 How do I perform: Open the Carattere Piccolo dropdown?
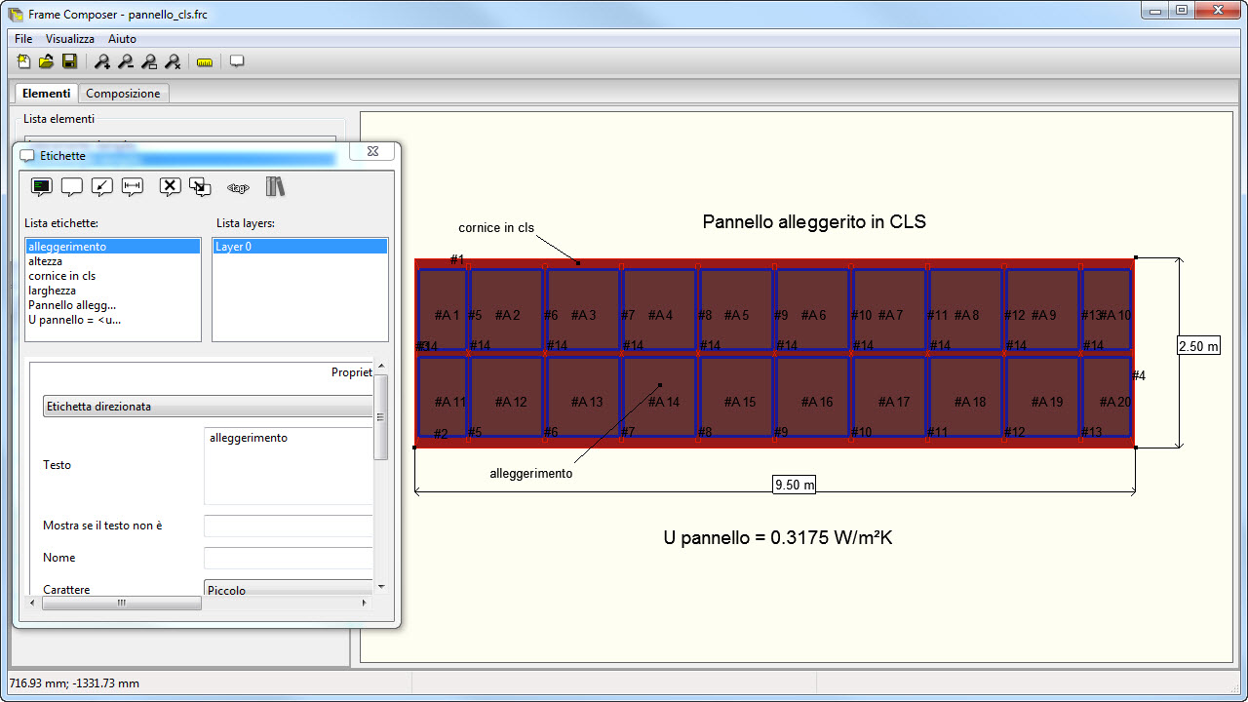(x=289, y=590)
